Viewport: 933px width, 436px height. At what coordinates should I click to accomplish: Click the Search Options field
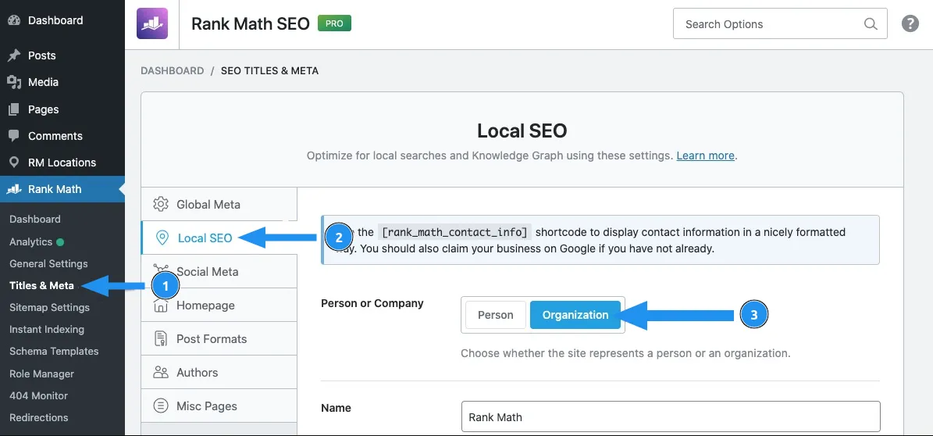[780, 24]
